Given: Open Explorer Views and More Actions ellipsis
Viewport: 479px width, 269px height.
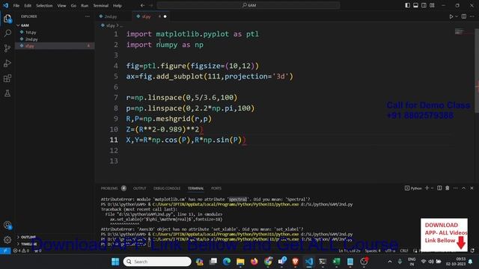Looking at the screenshot, I should pos(88,16).
